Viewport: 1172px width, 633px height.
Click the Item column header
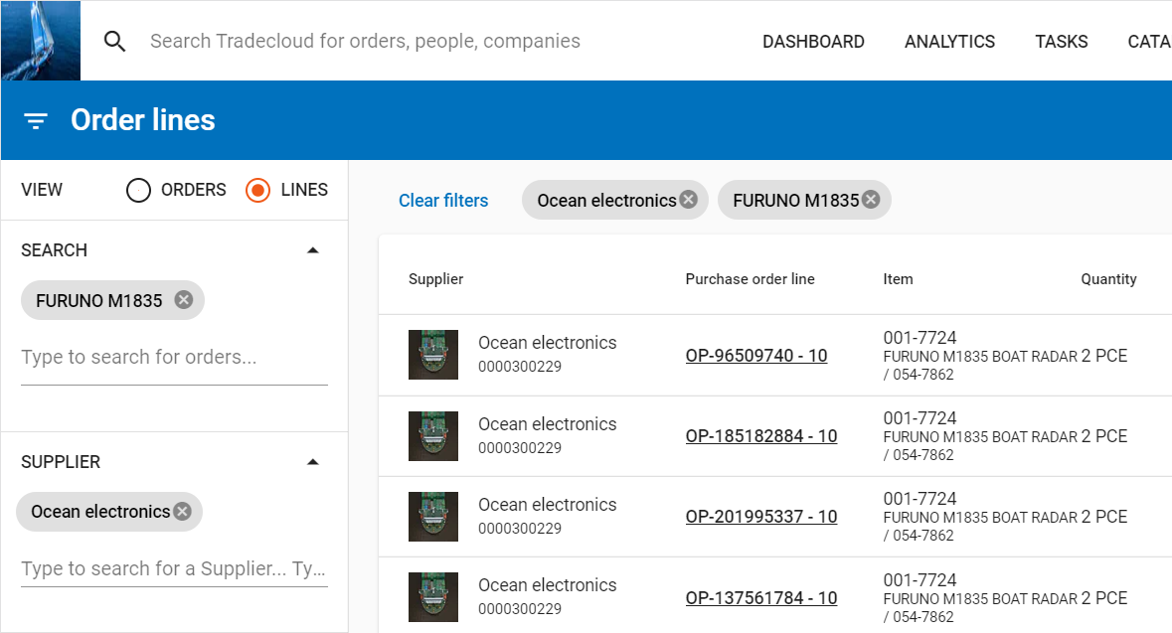898,279
